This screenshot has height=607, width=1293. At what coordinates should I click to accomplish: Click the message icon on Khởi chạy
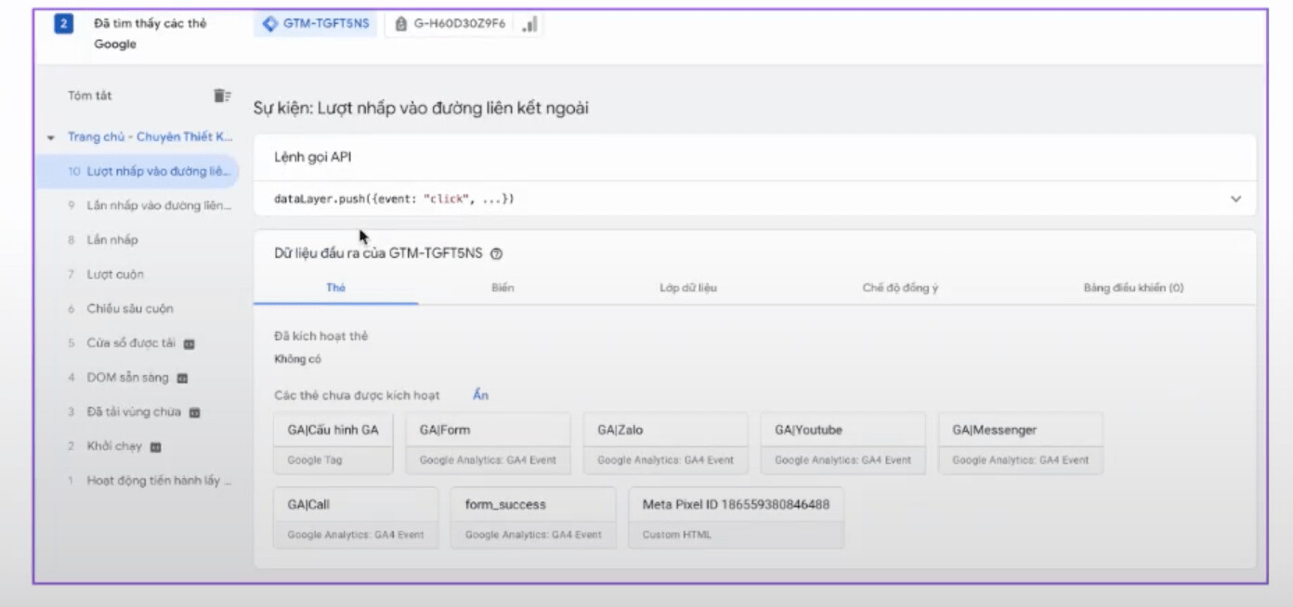tap(155, 446)
